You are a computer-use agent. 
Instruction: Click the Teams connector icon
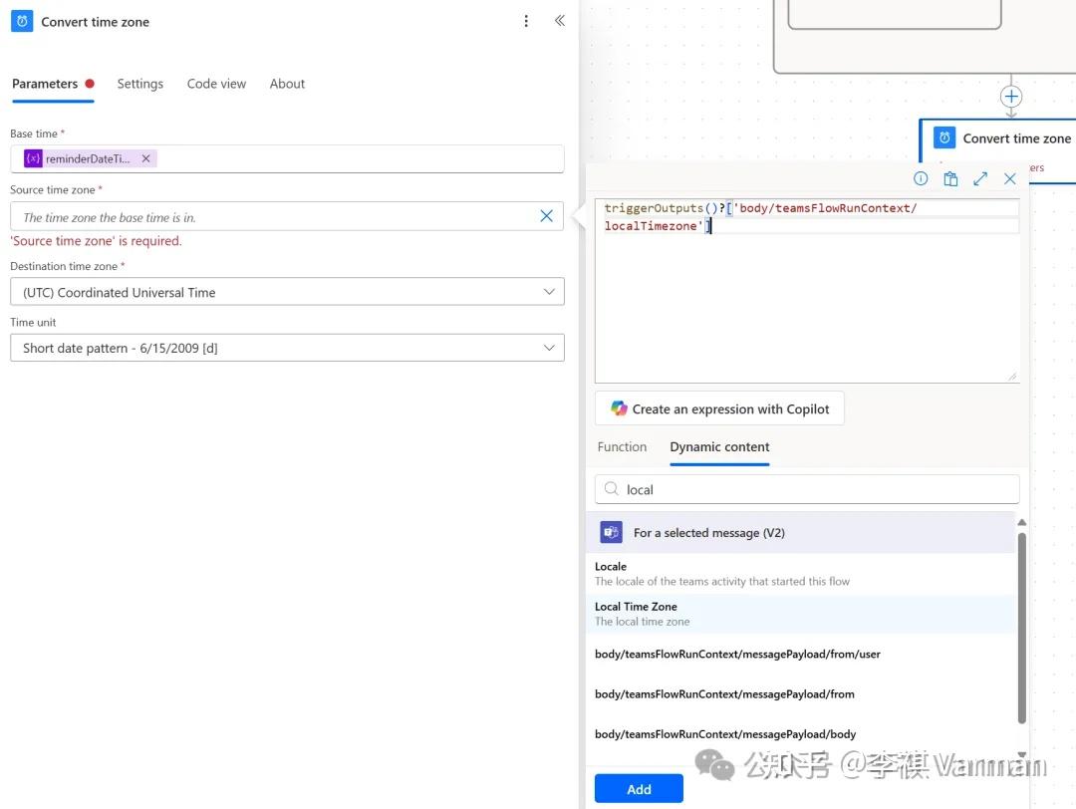[x=611, y=532]
